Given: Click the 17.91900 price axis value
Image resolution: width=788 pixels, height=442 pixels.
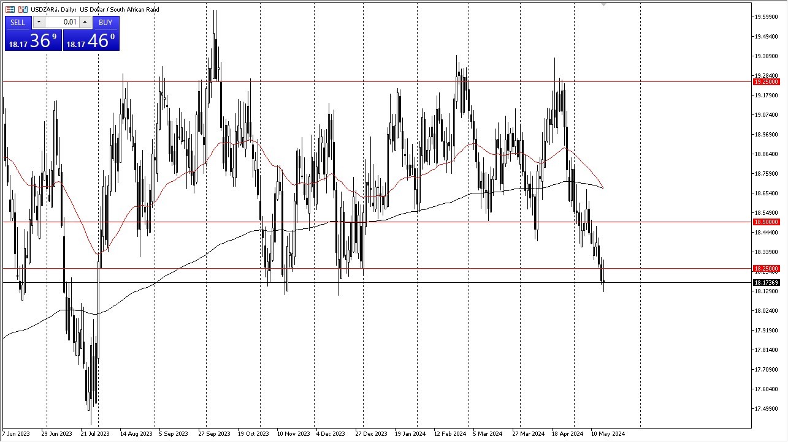Looking at the screenshot, I should click(767, 331).
